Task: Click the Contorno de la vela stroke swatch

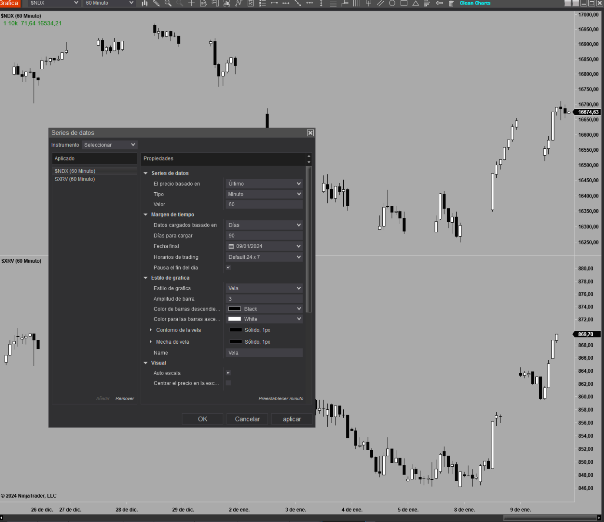Action: coord(236,330)
